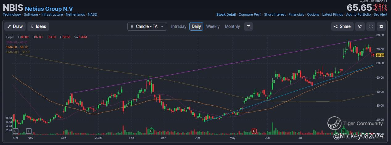Open chart settings gear
The image size is (391, 145).
(x=381, y=26)
